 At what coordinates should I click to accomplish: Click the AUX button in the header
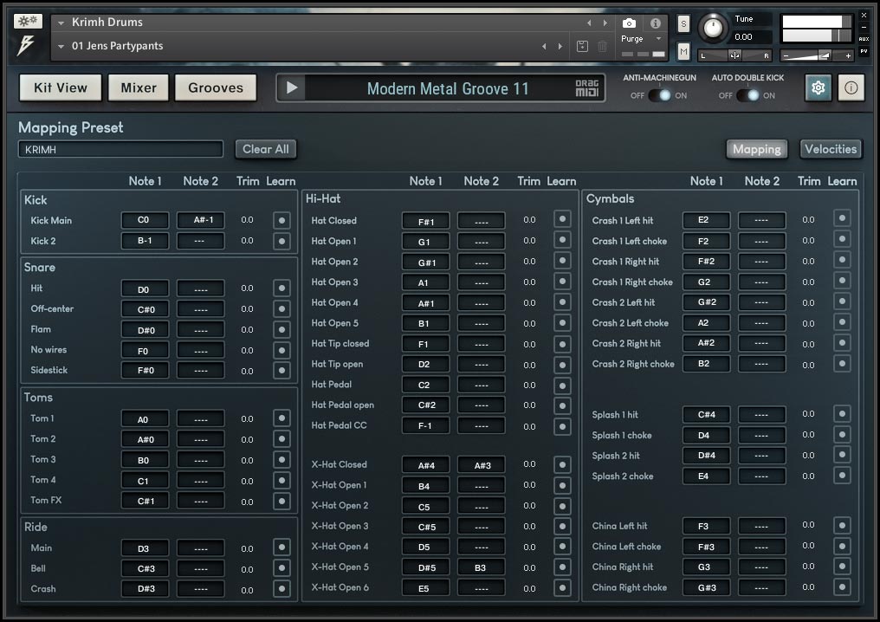coord(864,39)
